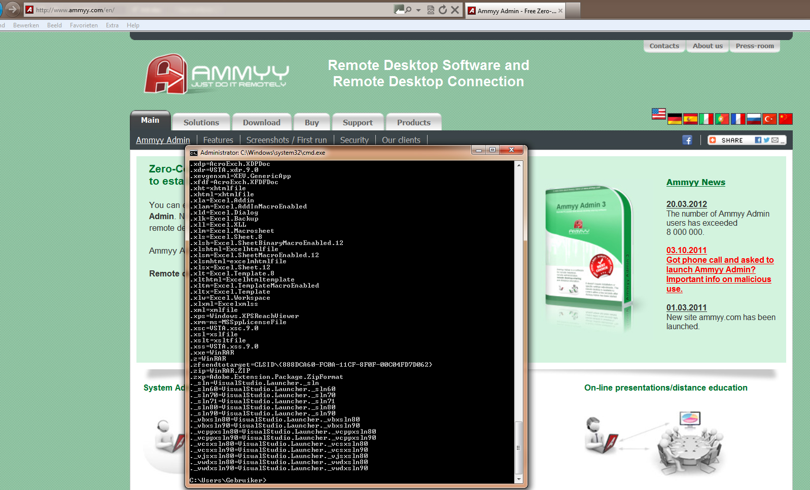Open the Beeld menu
810x490 pixels.
(54, 25)
